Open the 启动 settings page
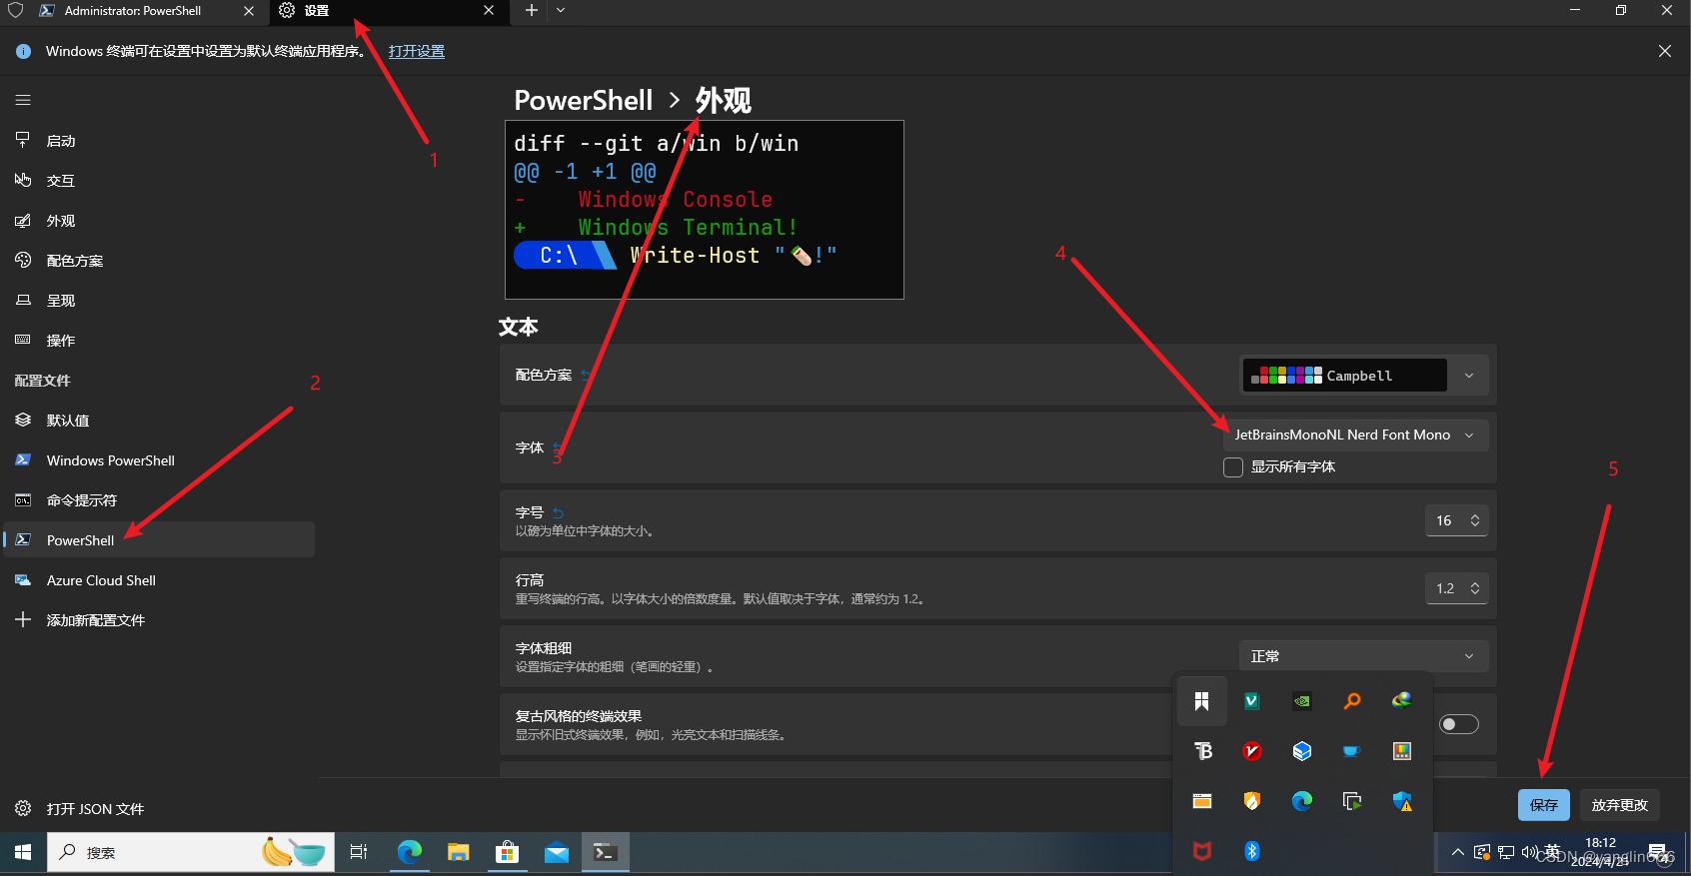1691x876 pixels. [160, 141]
